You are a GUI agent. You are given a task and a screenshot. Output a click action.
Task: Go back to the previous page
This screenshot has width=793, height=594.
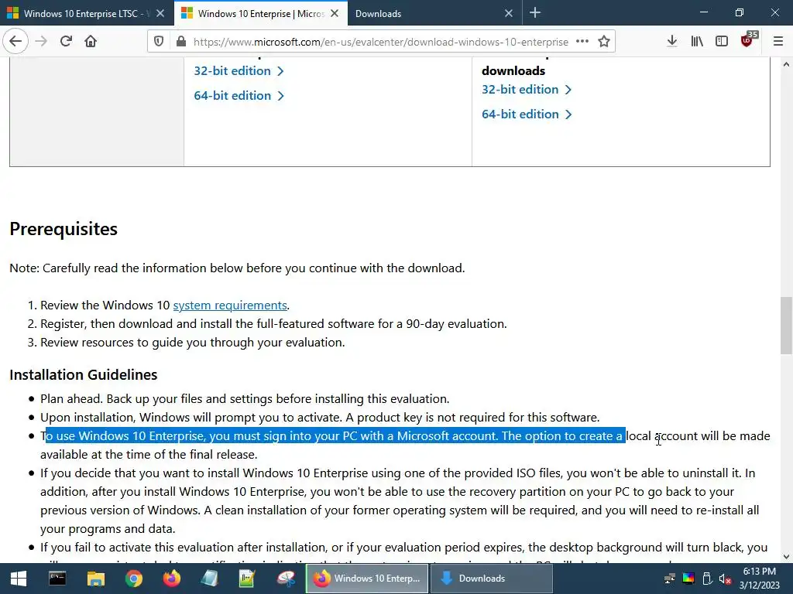pyautogui.click(x=15, y=41)
